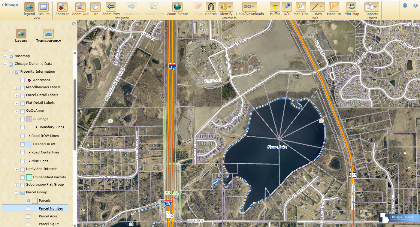This screenshot has height=227, width=420.
Task: Switch to the Transparency tab
Action: (x=48, y=36)
